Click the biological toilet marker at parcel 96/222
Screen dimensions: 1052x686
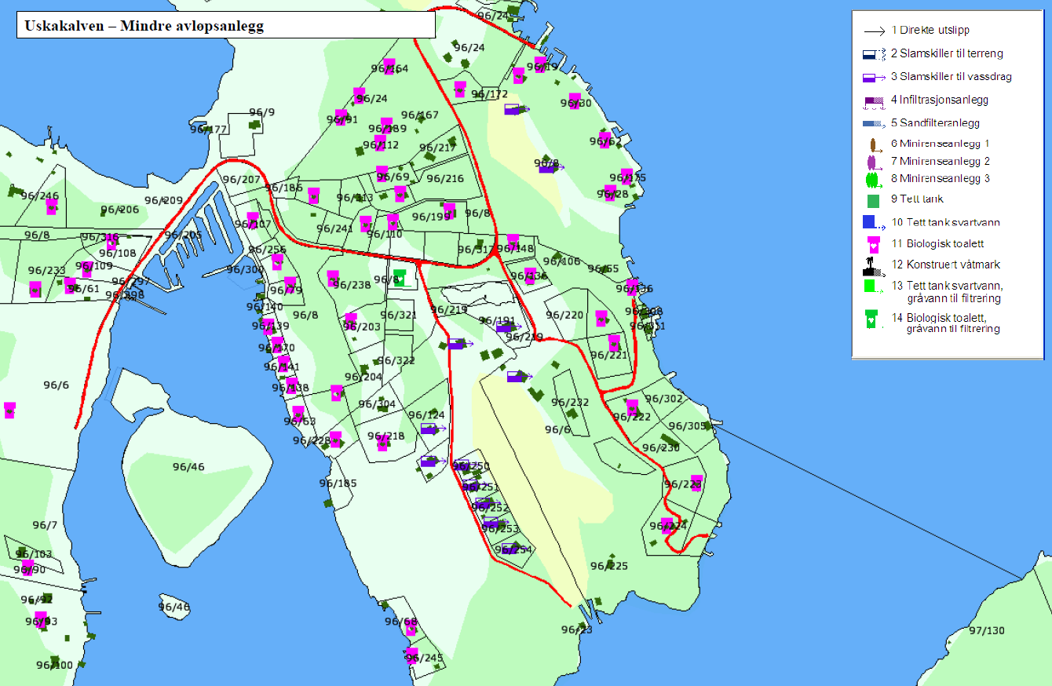tap(632, 407)
